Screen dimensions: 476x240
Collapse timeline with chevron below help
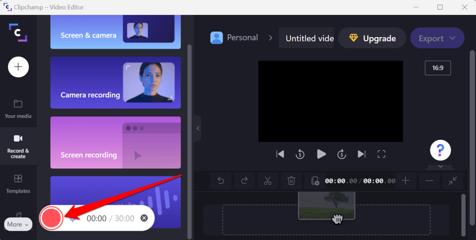(x=440, y=166)
